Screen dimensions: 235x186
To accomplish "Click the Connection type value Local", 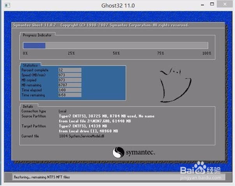I will click(x=62, y=111).
